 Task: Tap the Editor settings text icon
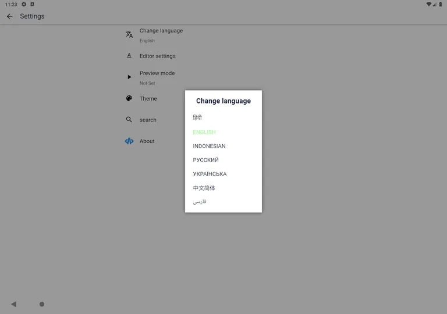coord(129,56)
